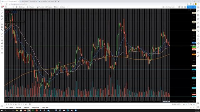Enter fullscreen mode
Viewport: 200px width, 112px height.
point(182,7)
